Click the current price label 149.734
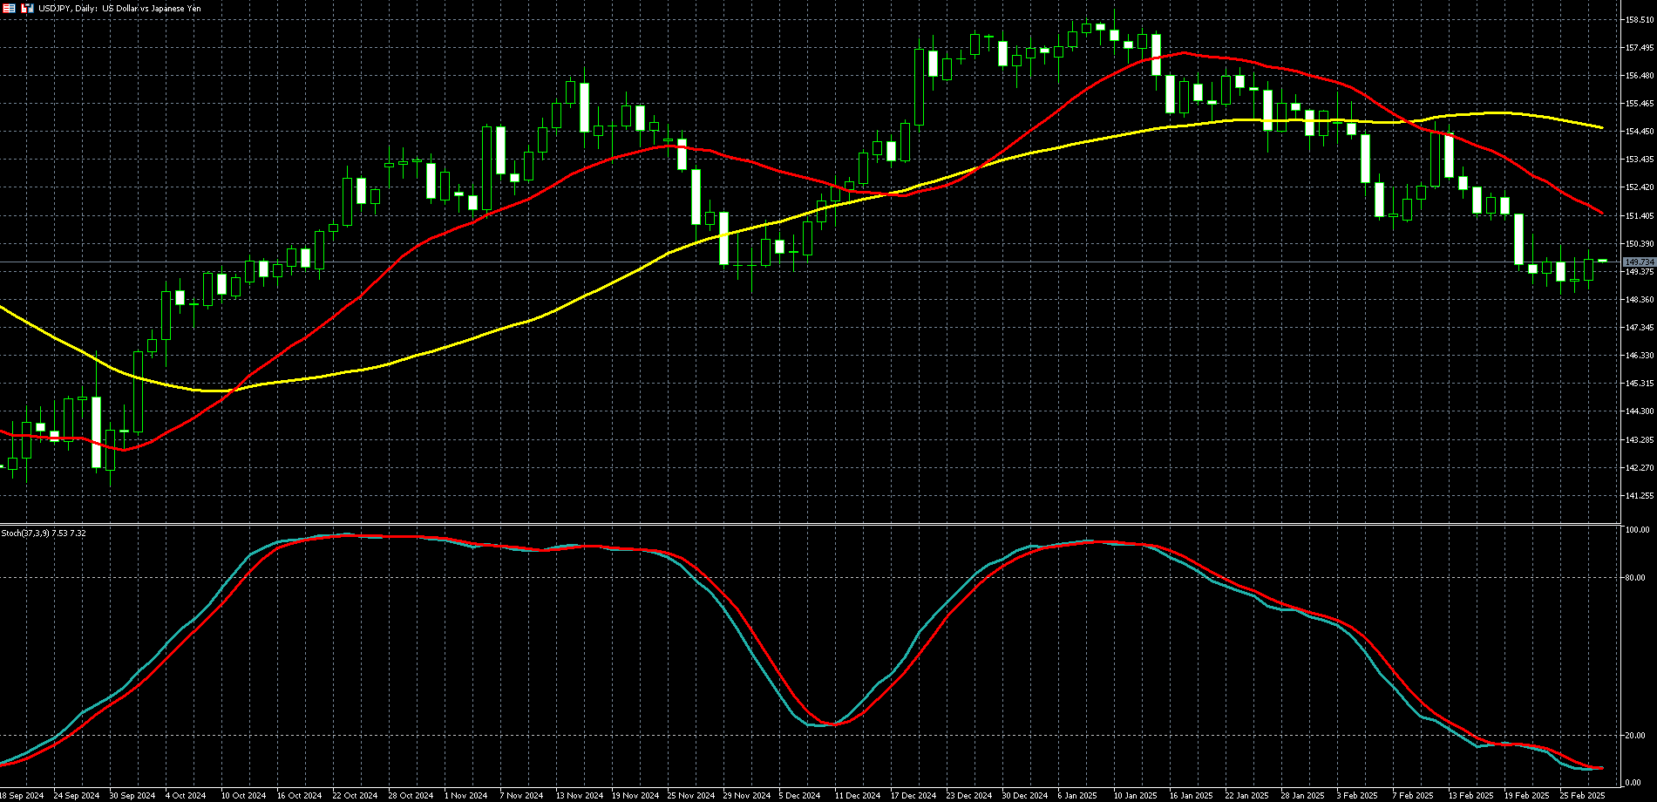Image resolution: width=1657 pixels, height=802 pixels. (1640, 262)
